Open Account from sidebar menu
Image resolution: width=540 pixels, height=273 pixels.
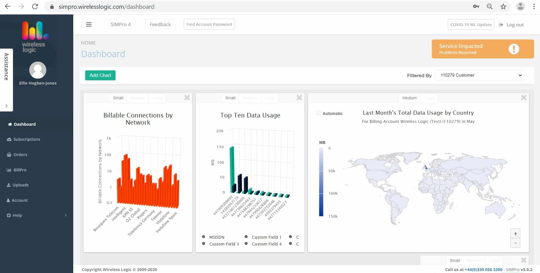point(20,200)
